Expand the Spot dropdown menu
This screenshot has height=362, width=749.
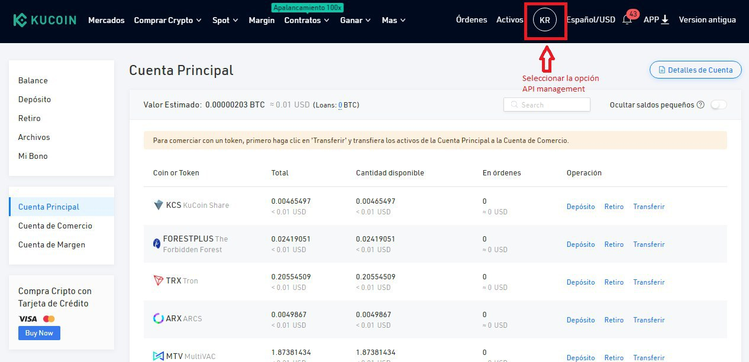point(225,20)
